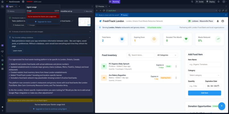The image size is (229, 114).
Task: Click the sparkle icon at sidebar bottom
Action: tap(3, 107)
